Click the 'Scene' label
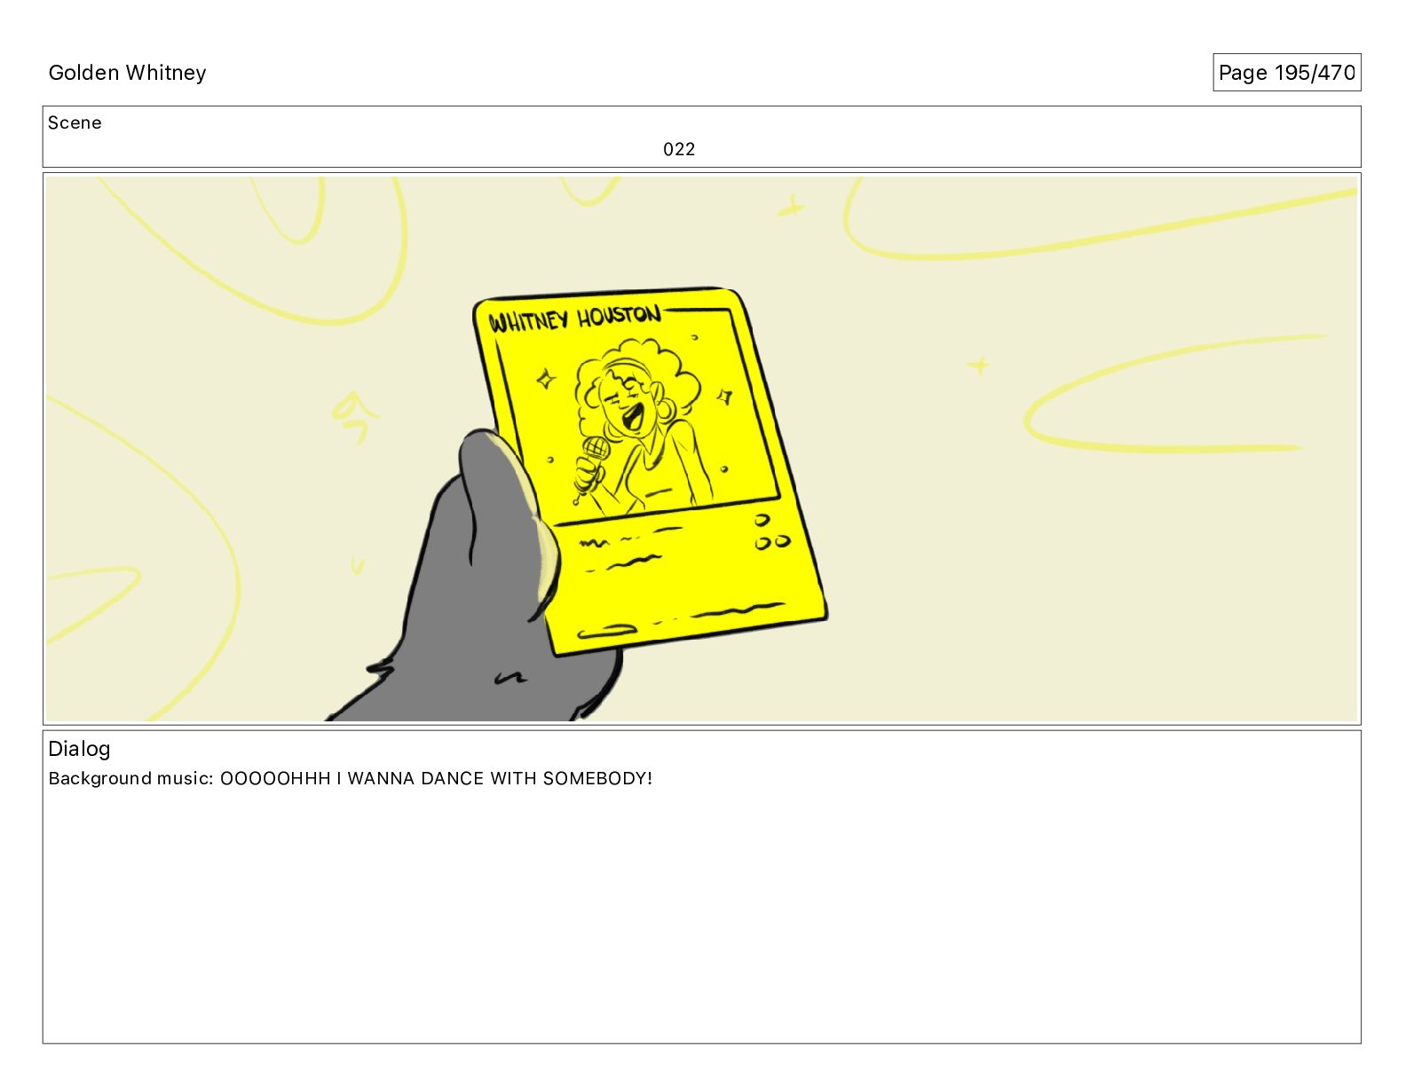 point(75,122)
